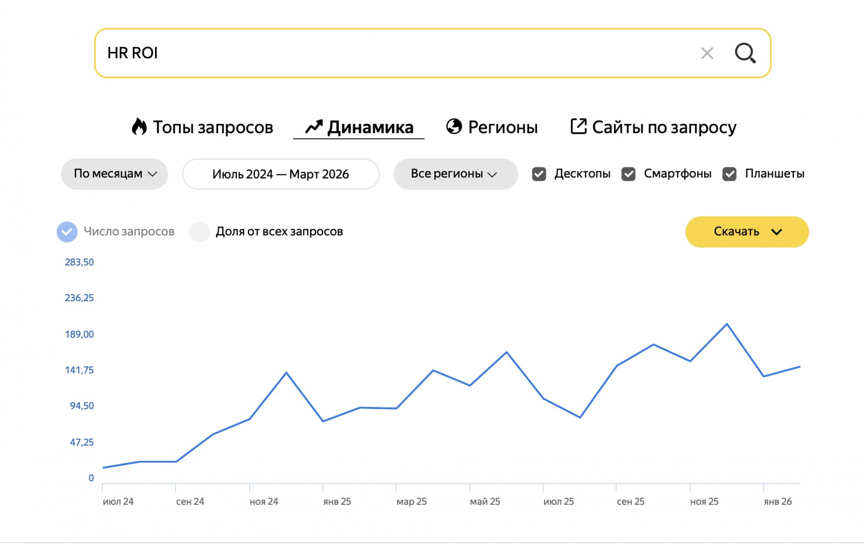Open the Сайты по запросу tab

pos(664,127)
